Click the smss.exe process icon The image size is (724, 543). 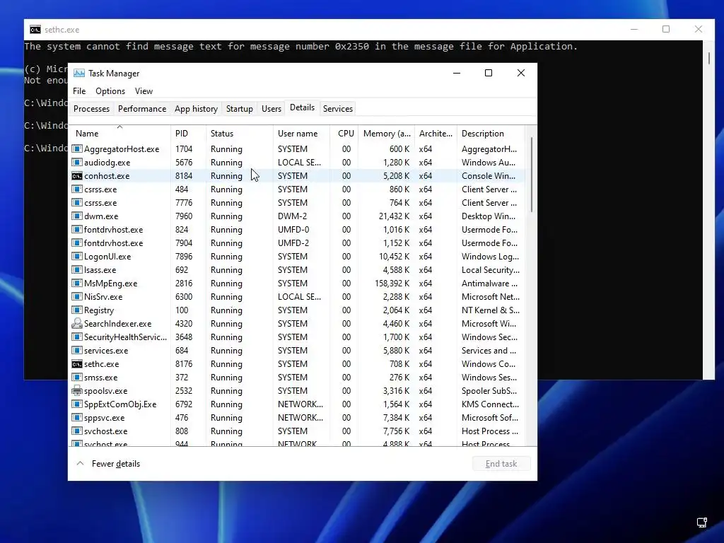pyautogui.click(x=76, y=378)
